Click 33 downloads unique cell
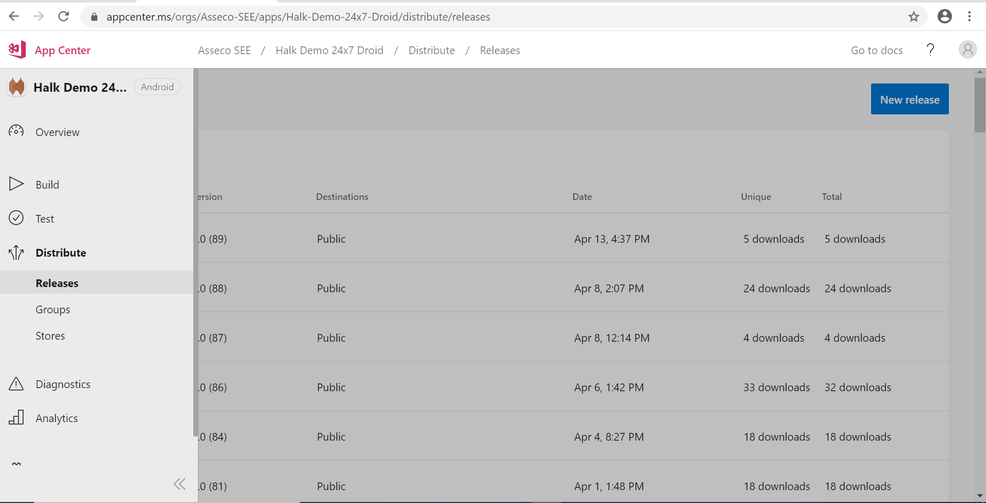The height and width of the screenshot is (503, 986). coord(776,387)
